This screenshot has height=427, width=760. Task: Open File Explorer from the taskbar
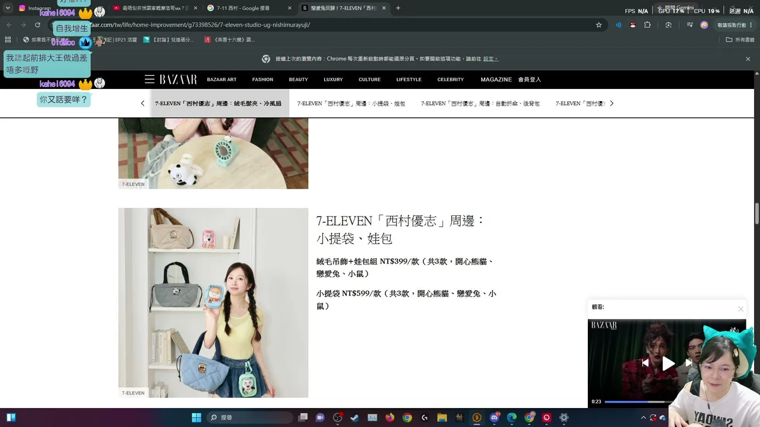442,418
